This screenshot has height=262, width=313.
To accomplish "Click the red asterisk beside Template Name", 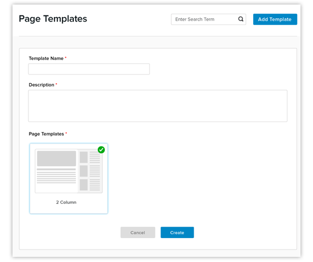I will point(65,58).
